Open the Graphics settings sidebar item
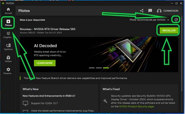 point(8,35)
